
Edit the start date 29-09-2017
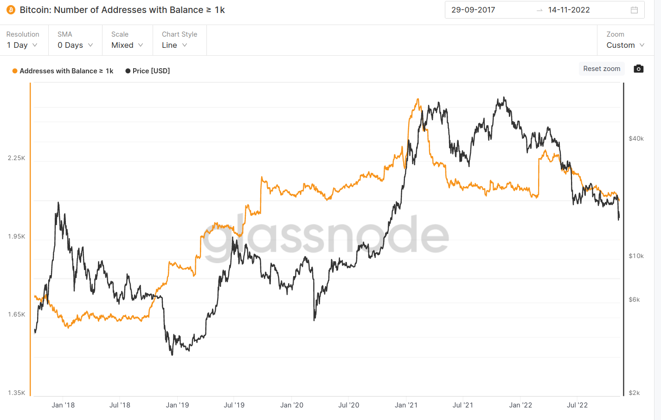coord(473,10)
